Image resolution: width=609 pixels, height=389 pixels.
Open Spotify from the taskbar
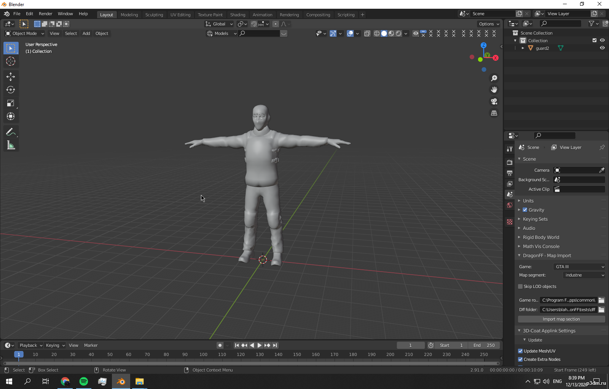tap(84, 381)
